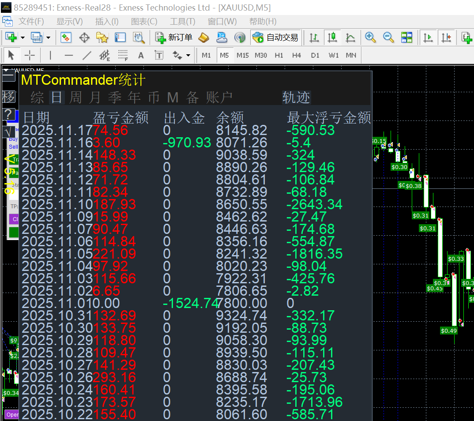Select the Fibonacci retracement tool
Viewport: 474px width, 421px height.
click(123, 55)
